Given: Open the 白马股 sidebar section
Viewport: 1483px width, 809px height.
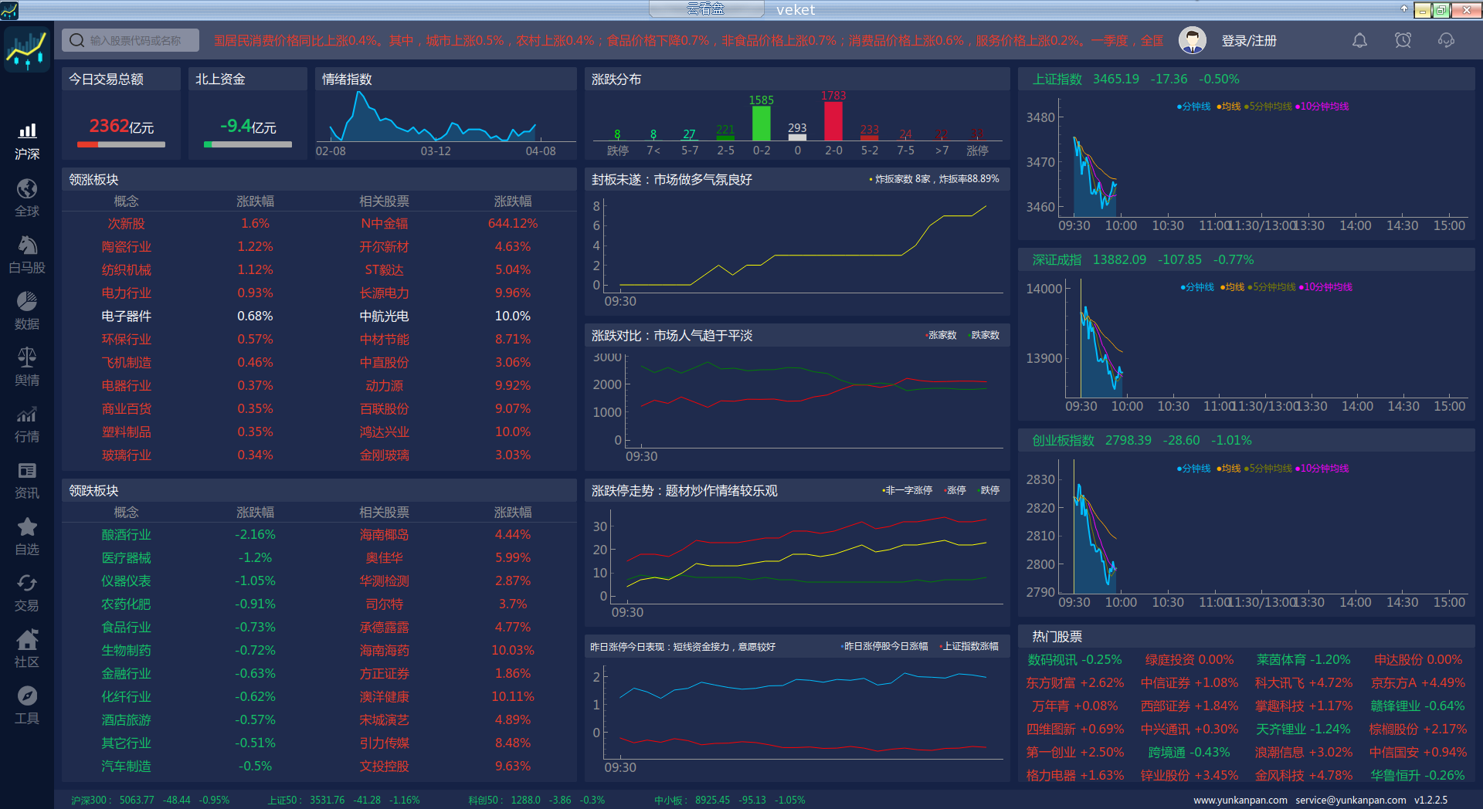Looking at the screenshot, I should [x=27, y=255].
